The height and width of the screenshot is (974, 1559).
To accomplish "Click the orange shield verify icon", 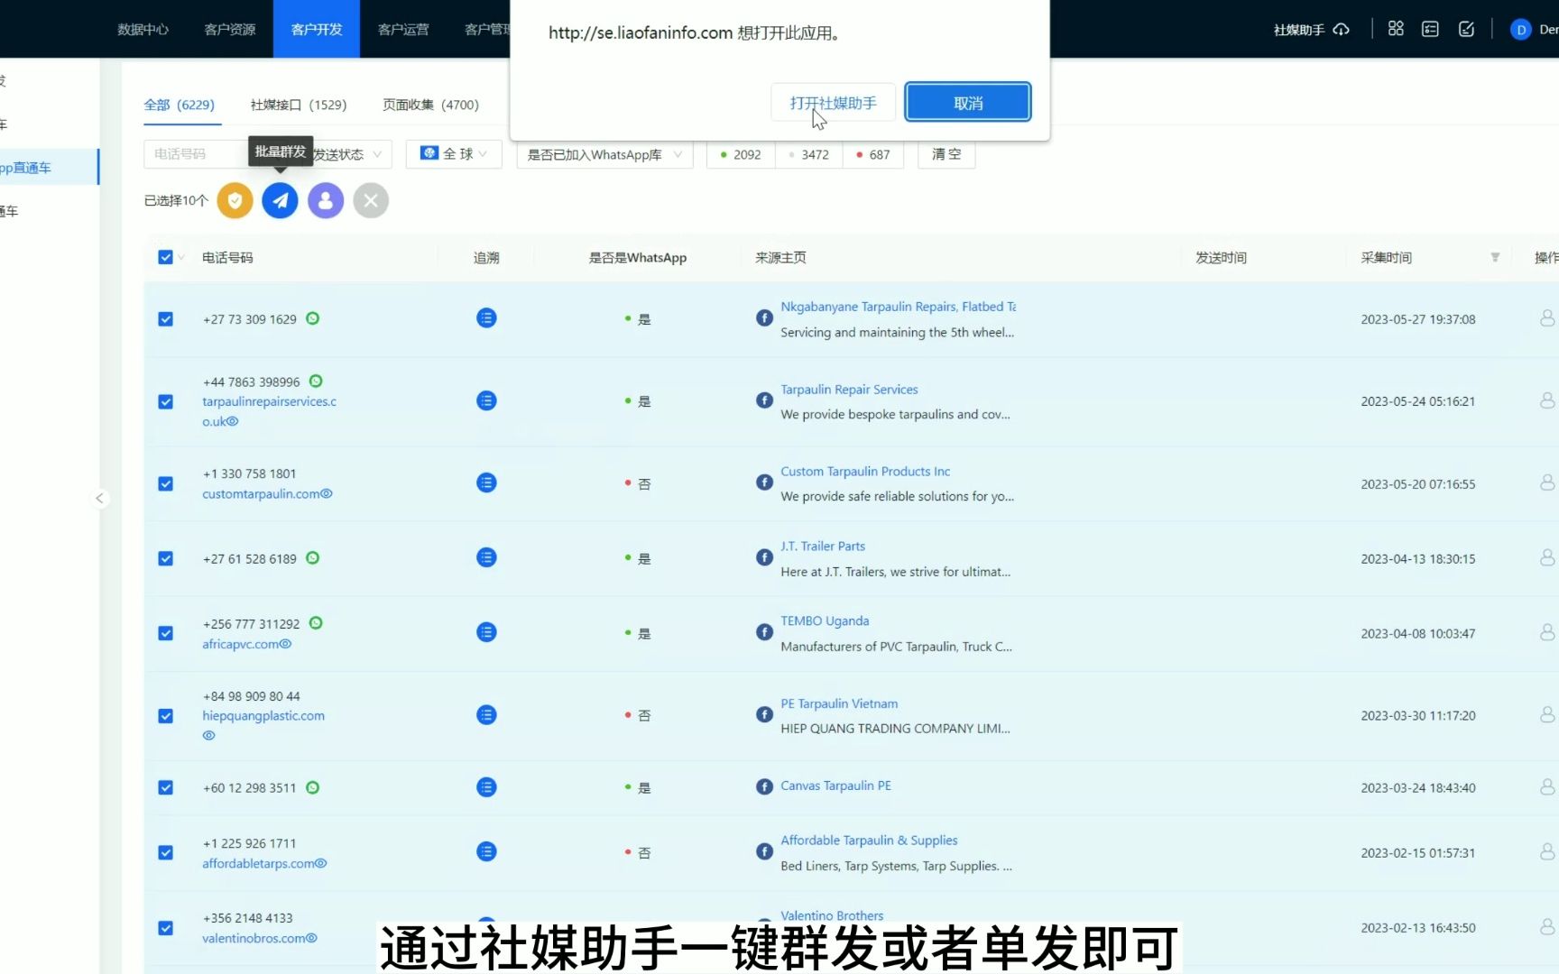I will point(235,200).
